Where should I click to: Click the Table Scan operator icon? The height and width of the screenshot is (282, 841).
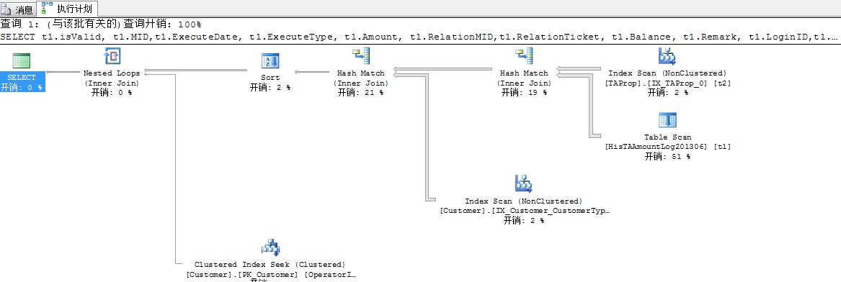pos(667,120)
